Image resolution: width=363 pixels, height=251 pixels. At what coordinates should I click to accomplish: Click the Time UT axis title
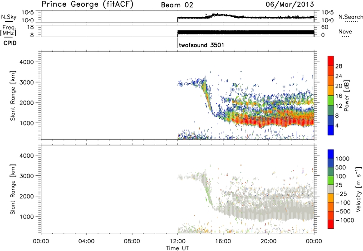pyautogui.click(x=177, y=248)
